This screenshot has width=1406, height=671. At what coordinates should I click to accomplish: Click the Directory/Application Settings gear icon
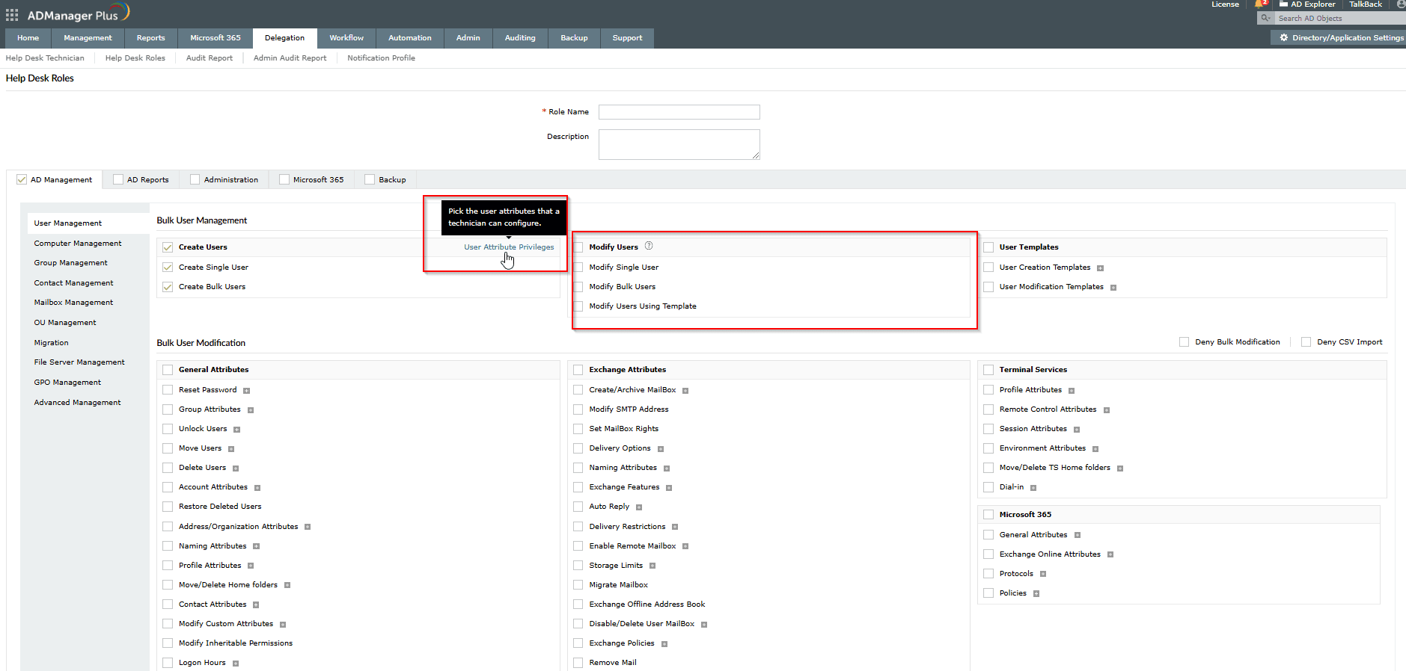pyautogui.click(x=1284, y=37)
